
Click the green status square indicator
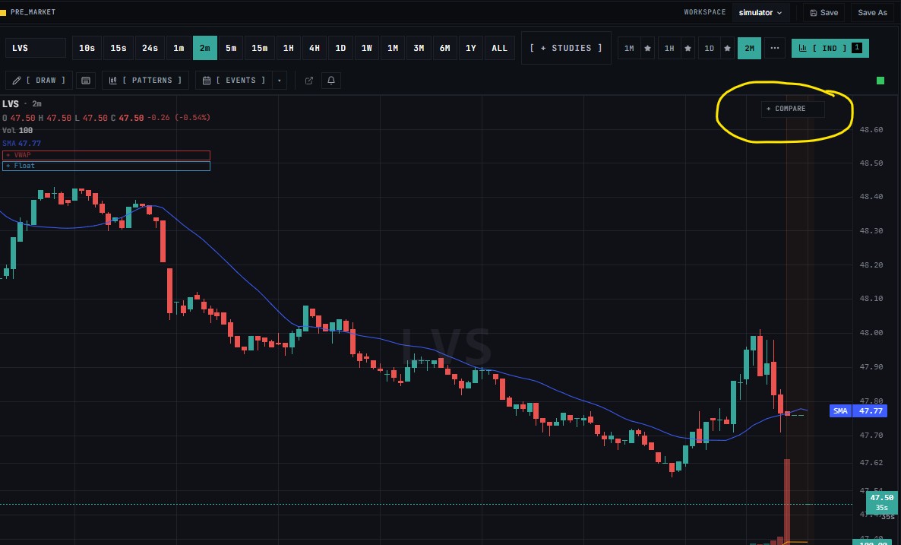point(880,81)
